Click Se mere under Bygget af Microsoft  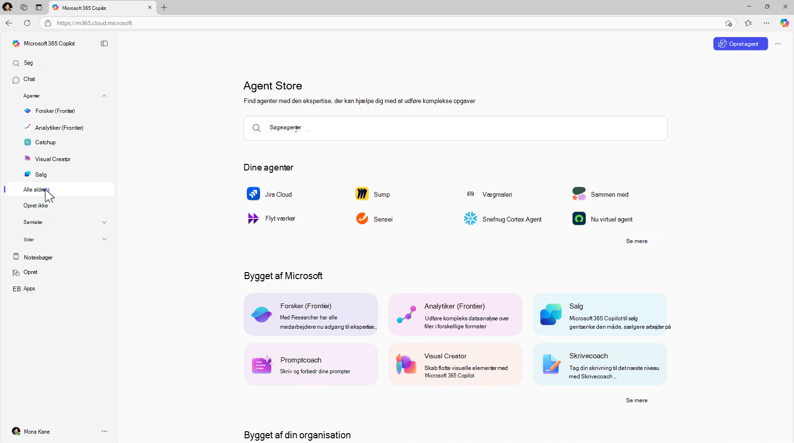(636, 400)
